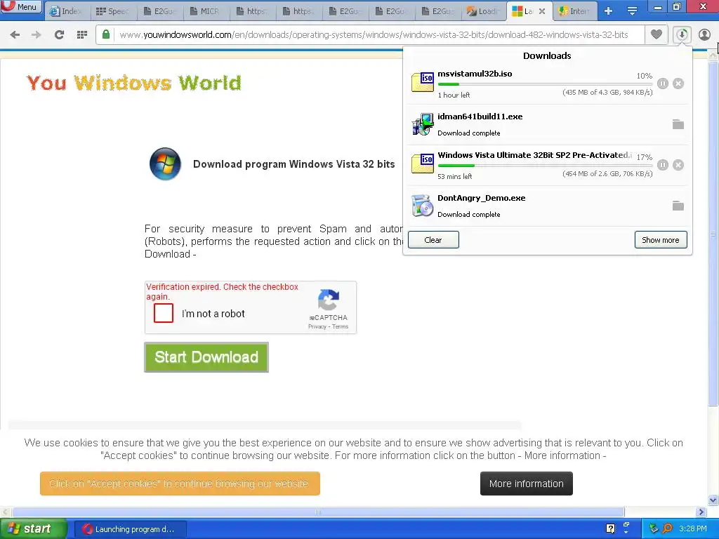Click the Windows Vista logo orb
Viewport: 719px width, 539px height.
pyautogui.click(x=165, y=164)
